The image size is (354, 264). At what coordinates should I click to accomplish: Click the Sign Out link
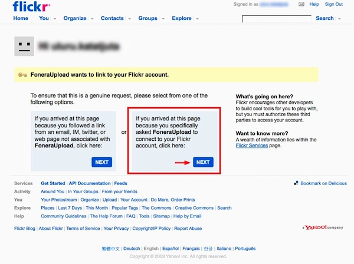click(334, 4)
